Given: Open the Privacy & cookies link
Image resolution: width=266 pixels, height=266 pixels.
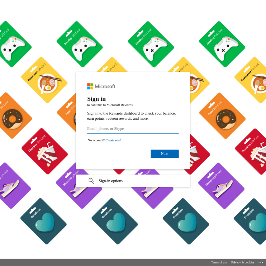Looking at the screenshot, I should point(242,262).
